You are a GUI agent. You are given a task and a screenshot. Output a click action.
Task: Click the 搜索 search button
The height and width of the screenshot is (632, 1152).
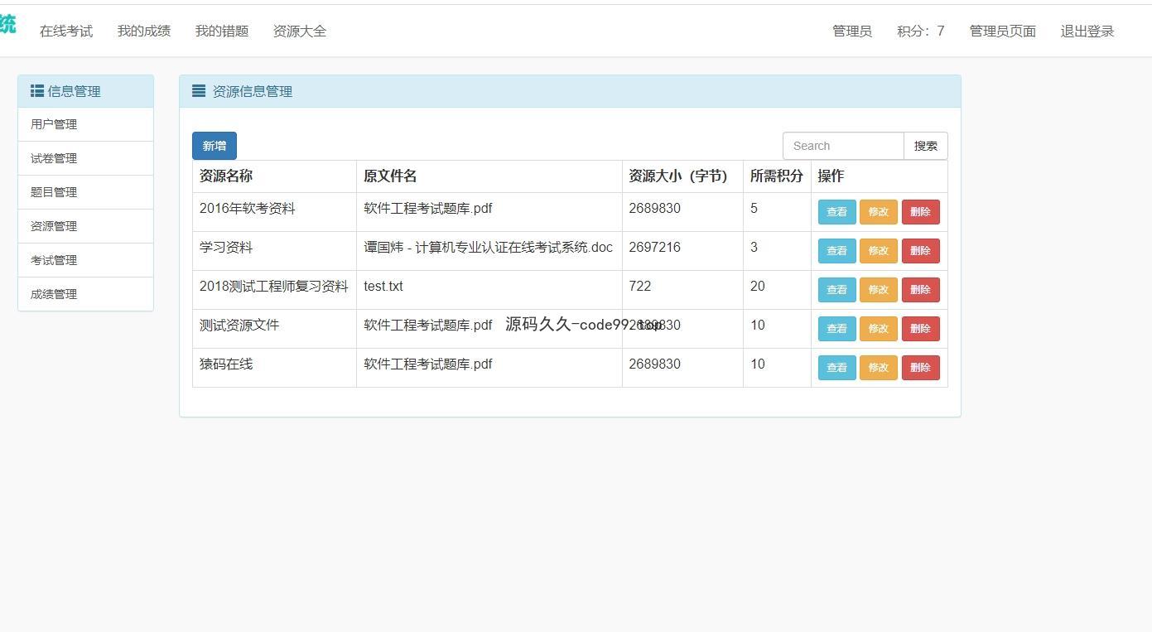(925, 146)
